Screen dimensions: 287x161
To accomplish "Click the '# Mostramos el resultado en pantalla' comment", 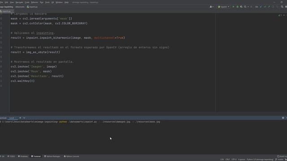I will pos(42,62).
